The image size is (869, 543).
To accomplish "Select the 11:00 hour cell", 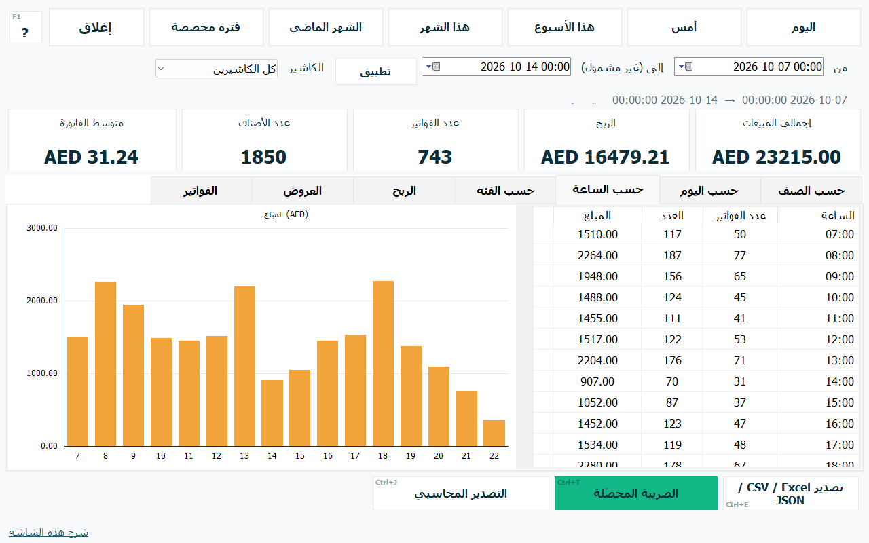I will (x=817, y=318).
